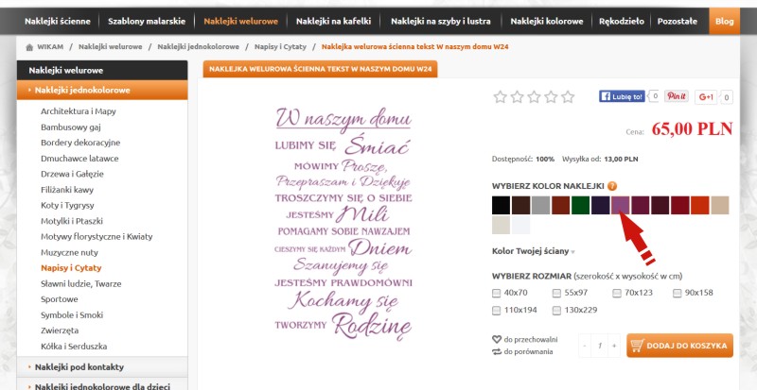
Task: Click the orange help icon beside color heading
Action: pos(612,186)
